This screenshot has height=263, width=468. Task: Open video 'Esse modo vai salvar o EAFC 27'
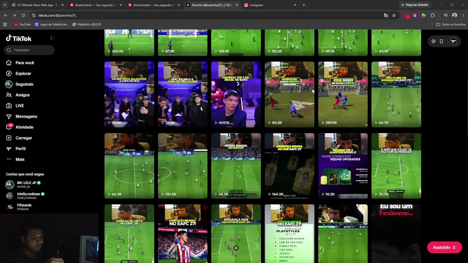(343, 94)
